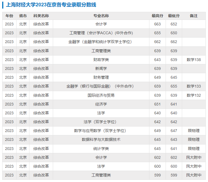Click the lowest score 645 for 财务管理
This screenshot has width=208, height=182.
click(x=174, y=77)
